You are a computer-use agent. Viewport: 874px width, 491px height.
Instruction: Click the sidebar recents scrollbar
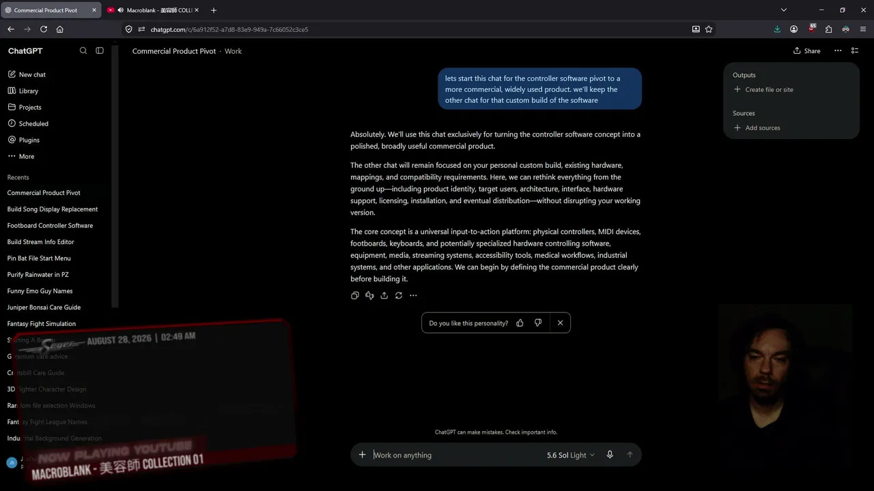coord(115,177)
